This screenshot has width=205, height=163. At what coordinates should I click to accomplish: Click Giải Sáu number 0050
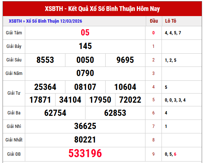(85, 60)
